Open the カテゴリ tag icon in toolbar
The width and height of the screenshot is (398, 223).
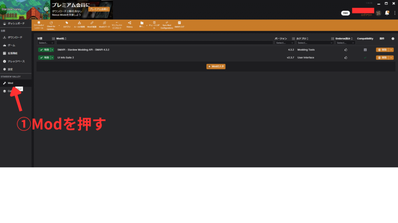tap(67, 25)
